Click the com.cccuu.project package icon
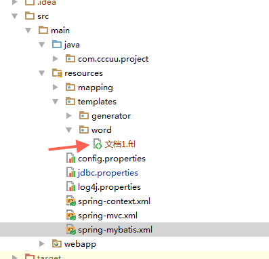 (x=70, y=58)
